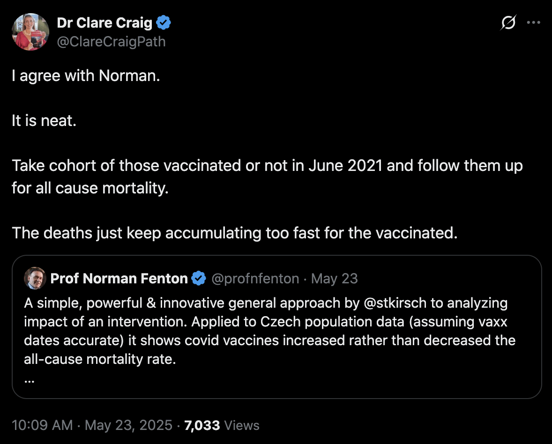552x444 pixels.
Task: Click the "I agree with Norman." line
Action: coord(86,76)
